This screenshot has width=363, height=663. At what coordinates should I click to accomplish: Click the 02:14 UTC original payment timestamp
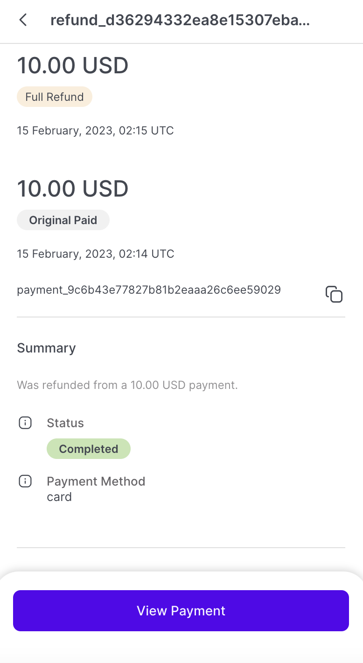95,254
